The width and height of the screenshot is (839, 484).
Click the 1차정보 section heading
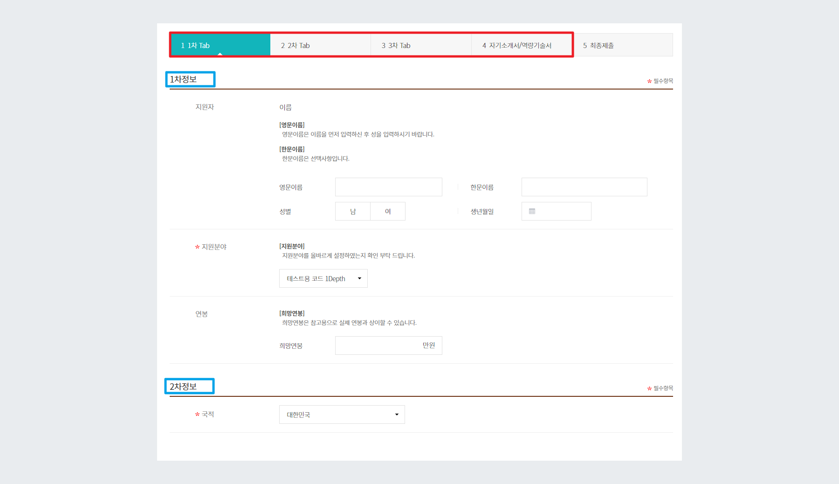(x=183, y=79)
